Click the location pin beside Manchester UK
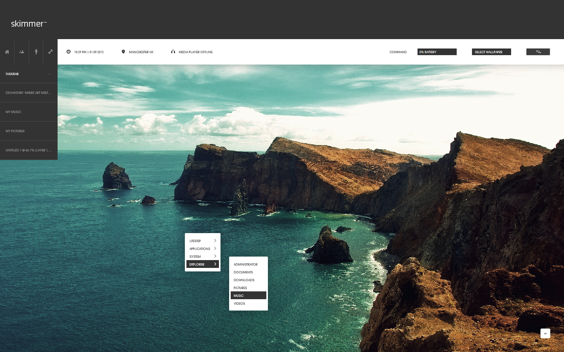 click(124, 51)
